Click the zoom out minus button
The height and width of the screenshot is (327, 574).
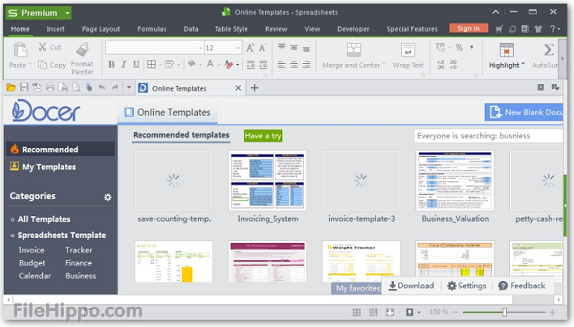455,312
